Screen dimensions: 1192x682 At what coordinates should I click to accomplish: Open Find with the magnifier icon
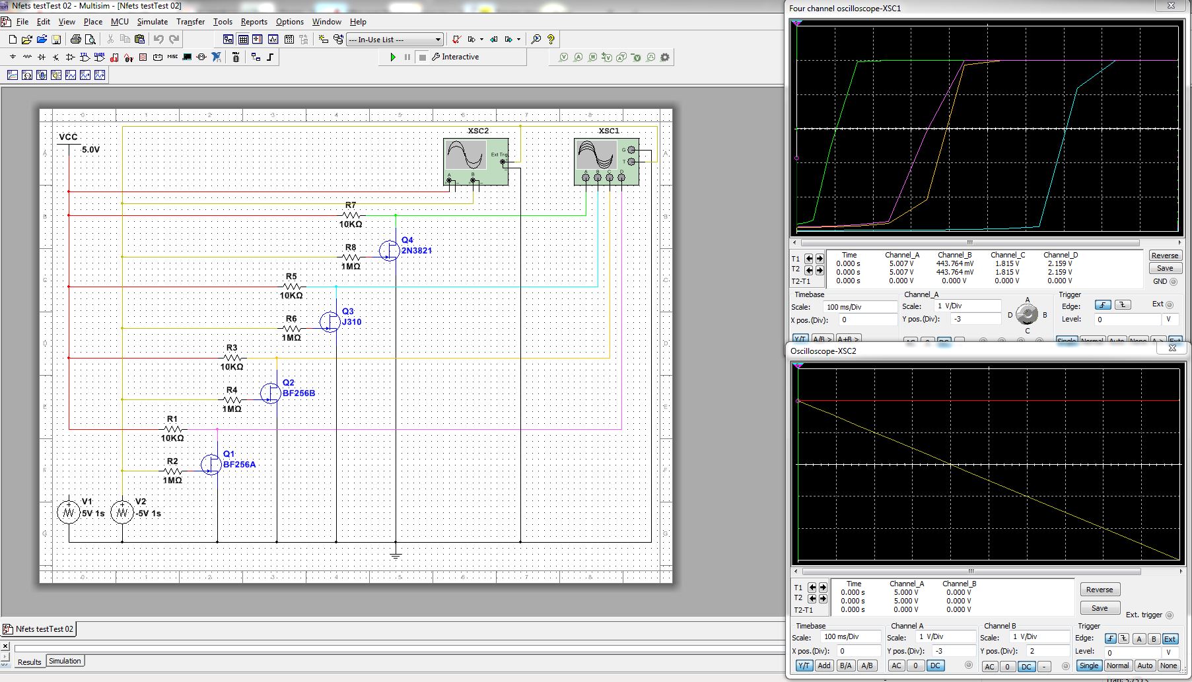point(536,40)
